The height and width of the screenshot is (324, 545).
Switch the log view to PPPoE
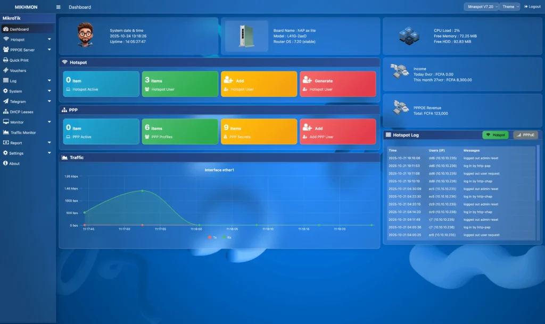(x=525, y=135)
